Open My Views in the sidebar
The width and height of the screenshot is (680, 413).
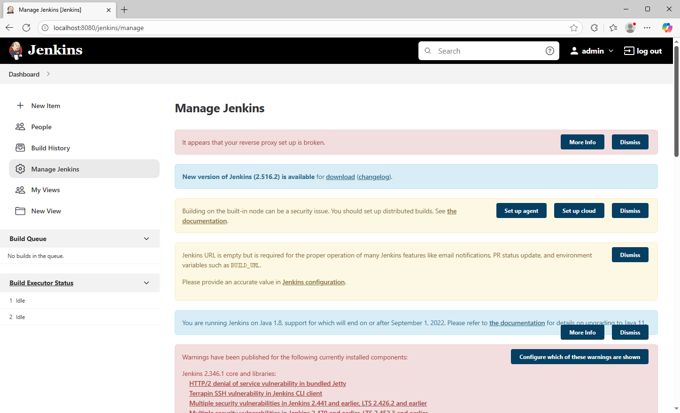tap(84, 190)
